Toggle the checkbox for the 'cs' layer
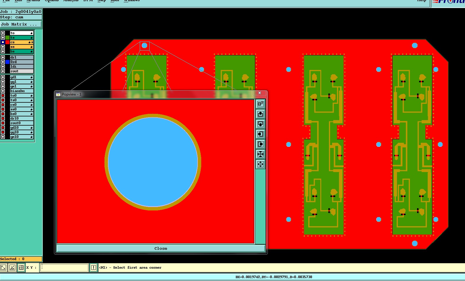The width and height of the screenshot is (465, 281). (3, 42)
